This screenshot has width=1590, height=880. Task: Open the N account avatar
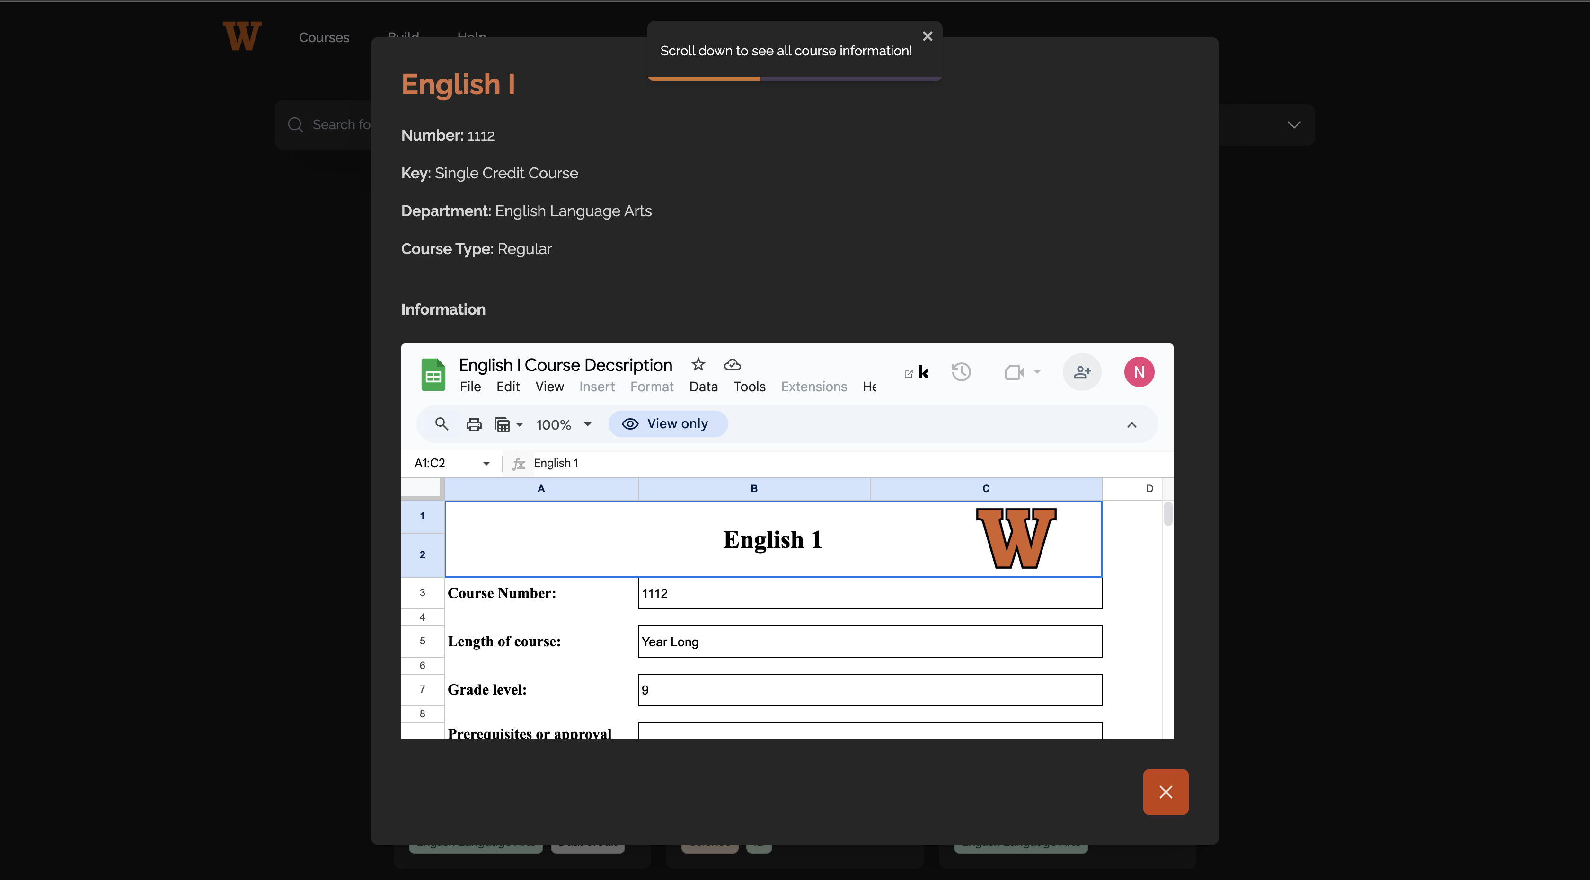click(1139, 372)
